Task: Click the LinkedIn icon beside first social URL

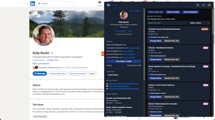Action: pos(107,84)
